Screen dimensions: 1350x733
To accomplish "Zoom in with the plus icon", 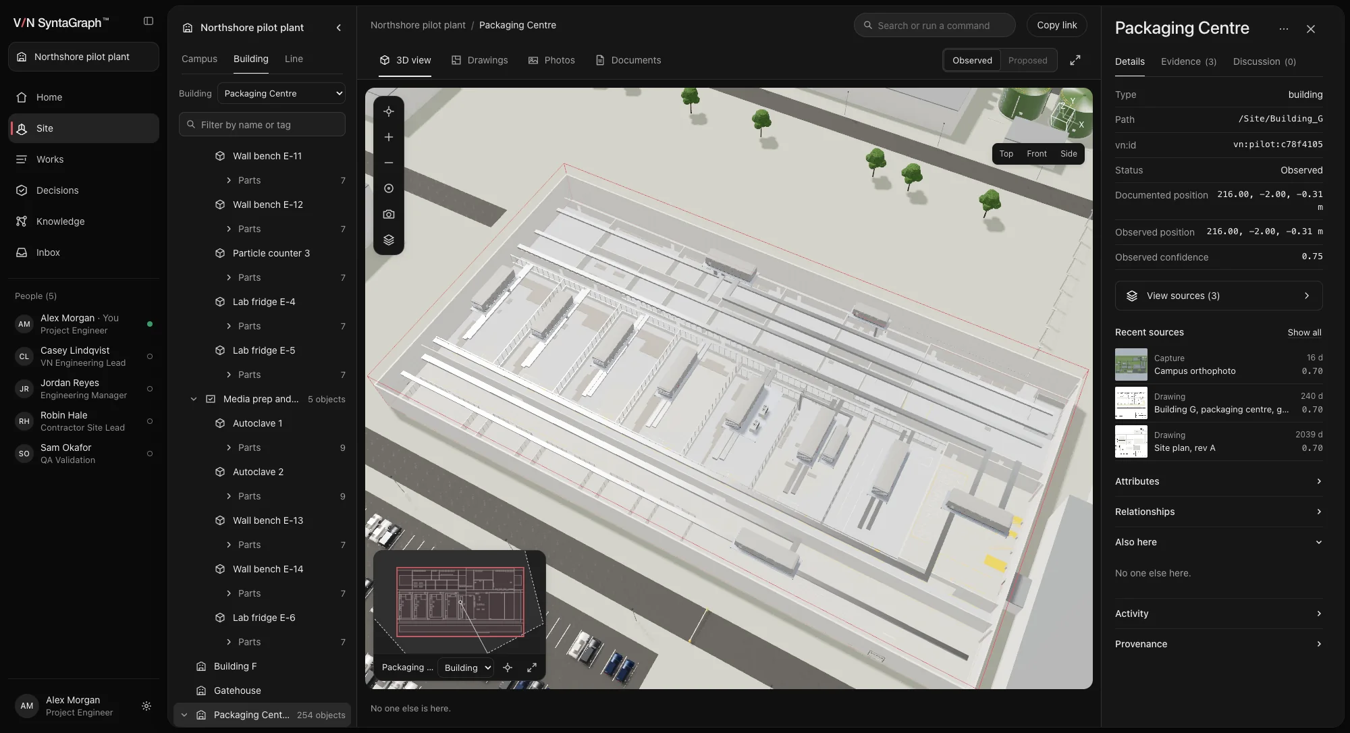I will pyautogui.click(x=389, y=137).
